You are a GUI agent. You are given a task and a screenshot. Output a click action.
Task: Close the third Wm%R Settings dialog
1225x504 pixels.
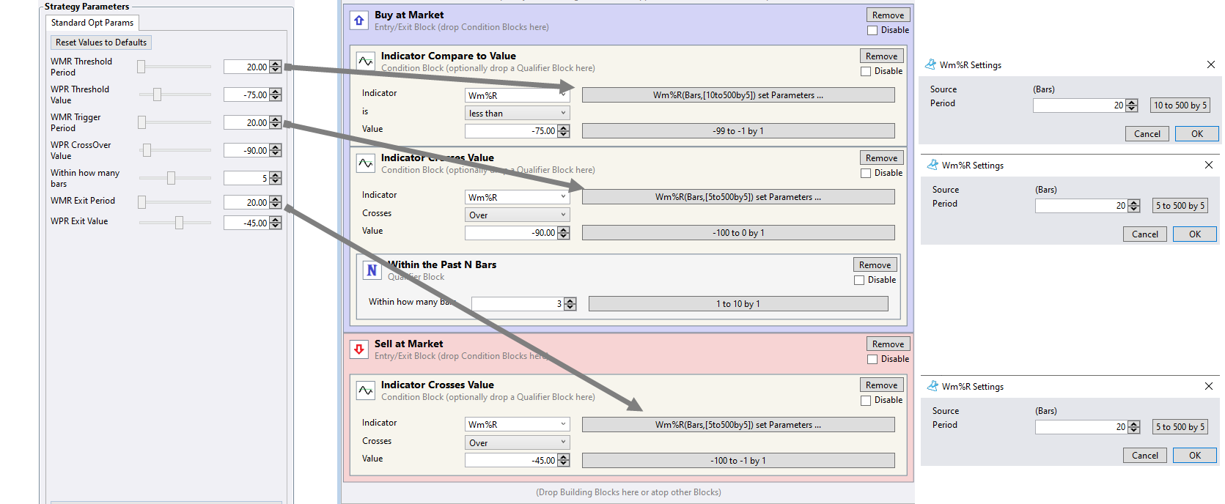(x=1209, y=386)
